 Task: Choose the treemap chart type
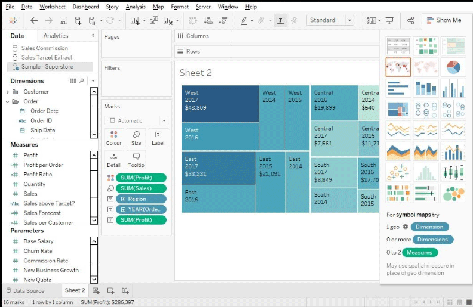pyautogui.click(x=398, y=109)
